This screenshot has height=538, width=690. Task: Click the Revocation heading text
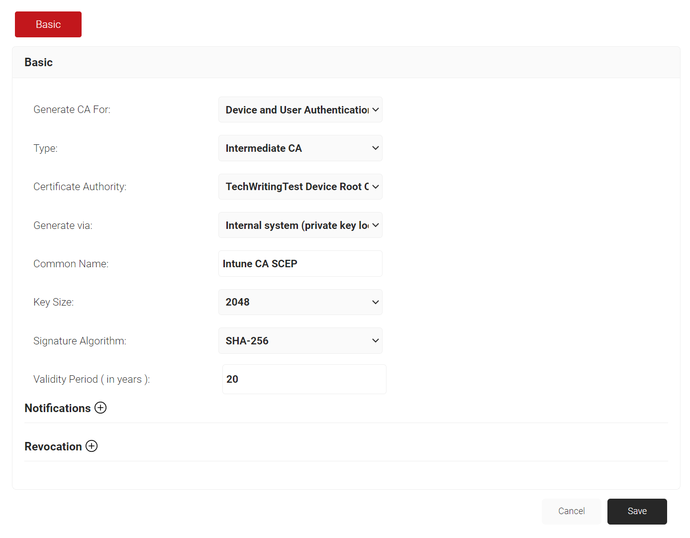point(53,446)
